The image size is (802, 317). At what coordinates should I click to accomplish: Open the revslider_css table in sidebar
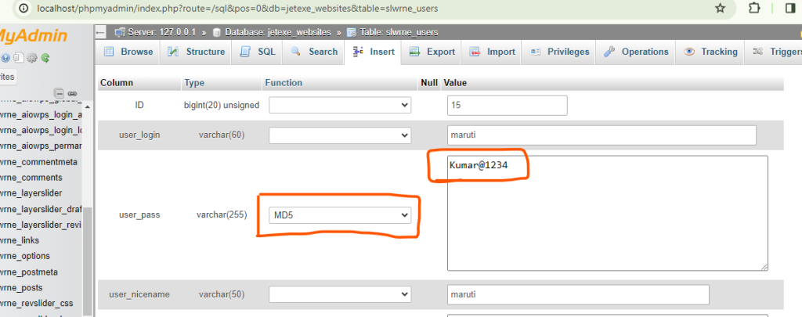(36, 303)
